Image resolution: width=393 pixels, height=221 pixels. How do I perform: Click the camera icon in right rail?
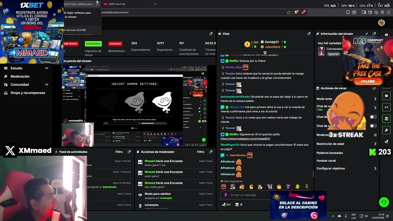386,118
